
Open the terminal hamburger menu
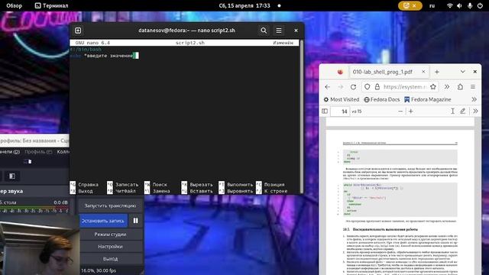tap(279, 31)
